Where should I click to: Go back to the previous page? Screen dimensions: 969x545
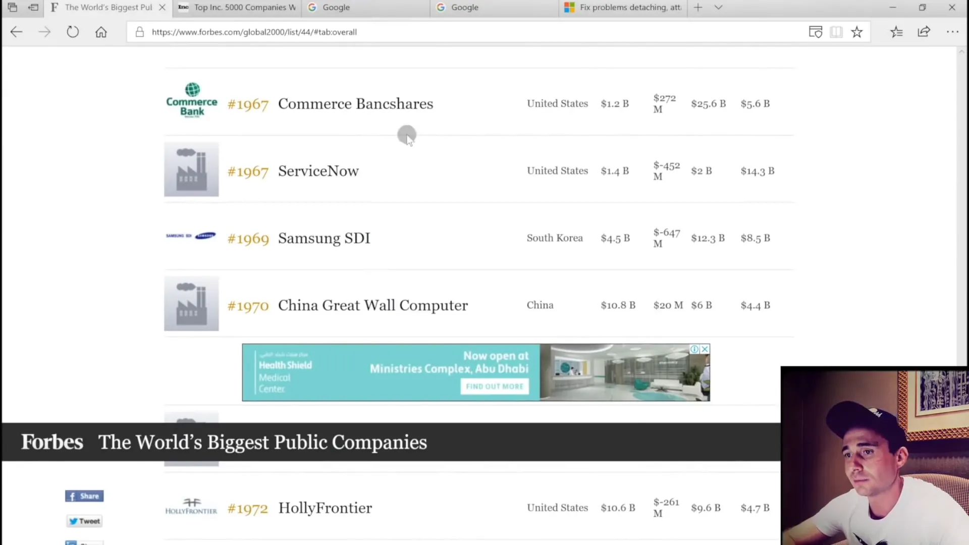[x=16, y=32]
